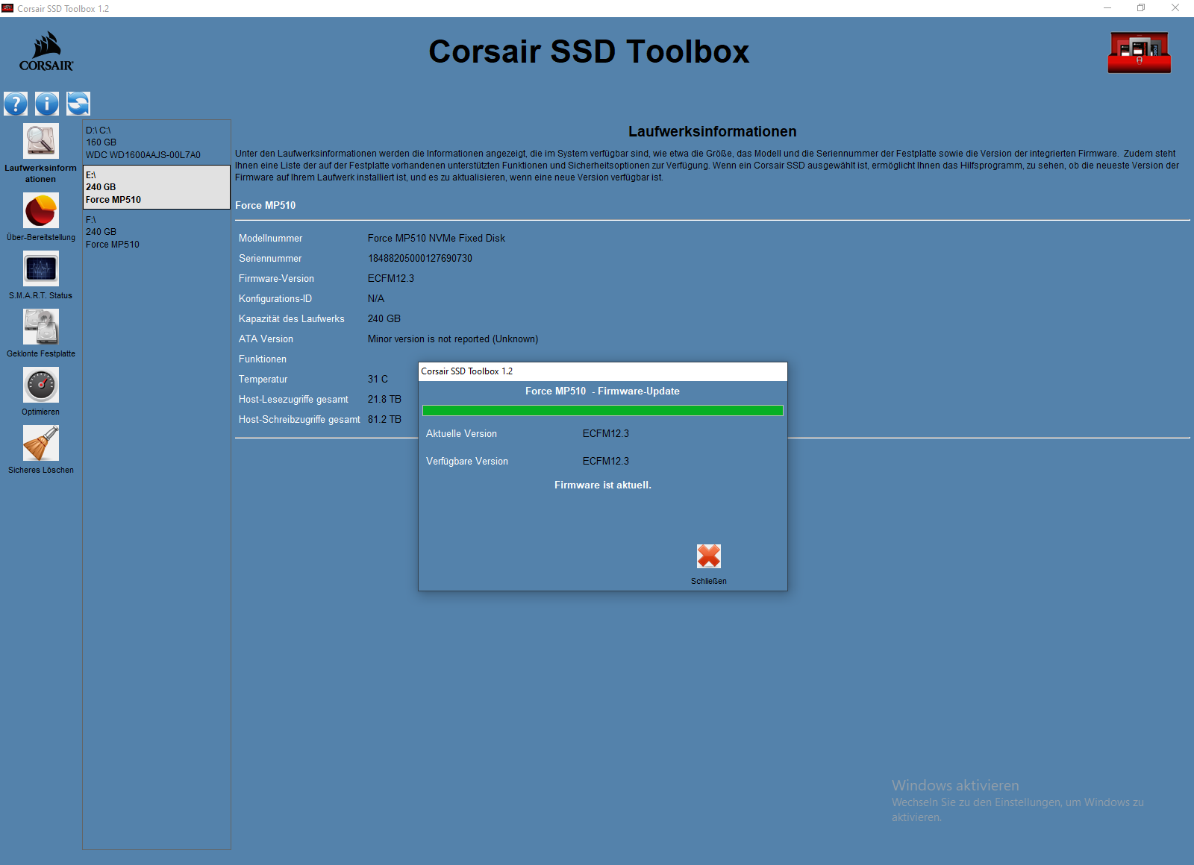Image resolution: width=1194 pixels, height=865 pixels.
Task: Click the Verfügbare Version label in dialog
Action: pos(467,462)
